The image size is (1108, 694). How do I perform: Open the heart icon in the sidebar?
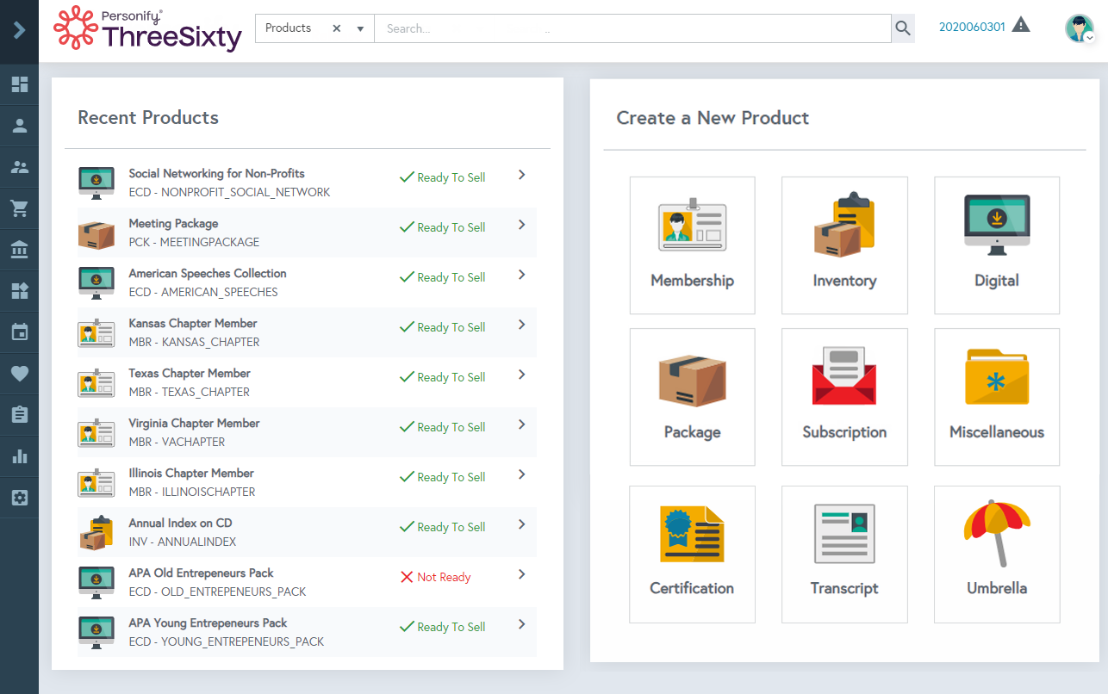19,374
